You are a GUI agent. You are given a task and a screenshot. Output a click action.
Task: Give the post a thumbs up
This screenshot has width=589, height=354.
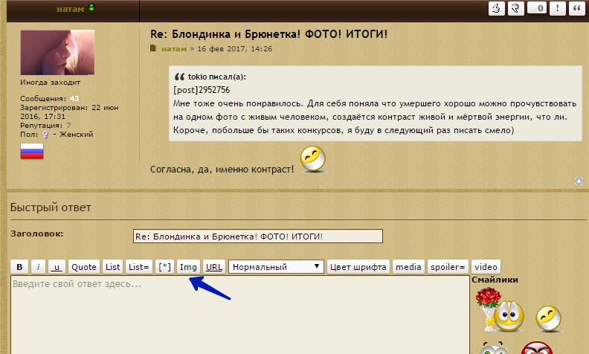[x=497, y=8]
